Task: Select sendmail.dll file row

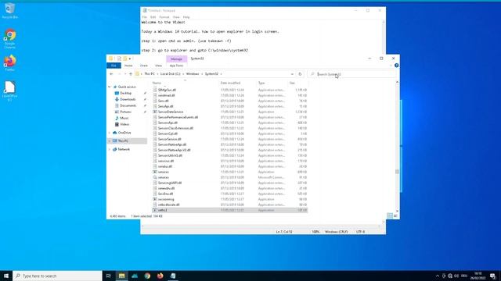Action: tap(229, 95)
